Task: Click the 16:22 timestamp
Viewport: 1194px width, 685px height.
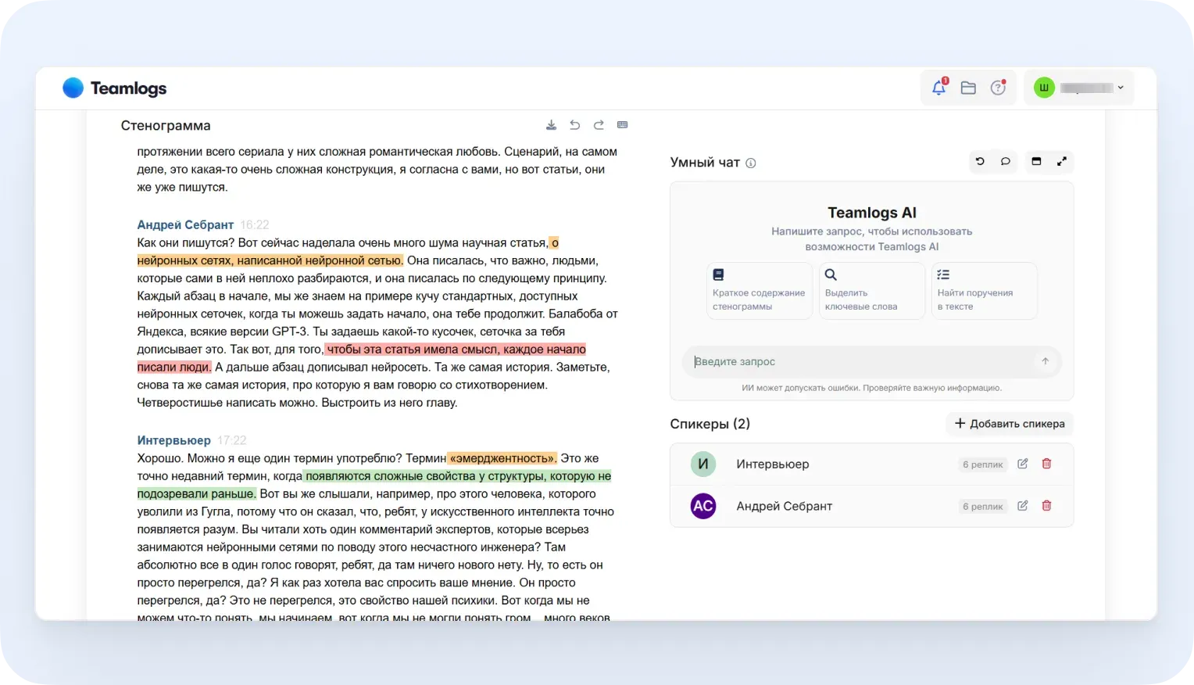Action: click(x=255, y=224)
